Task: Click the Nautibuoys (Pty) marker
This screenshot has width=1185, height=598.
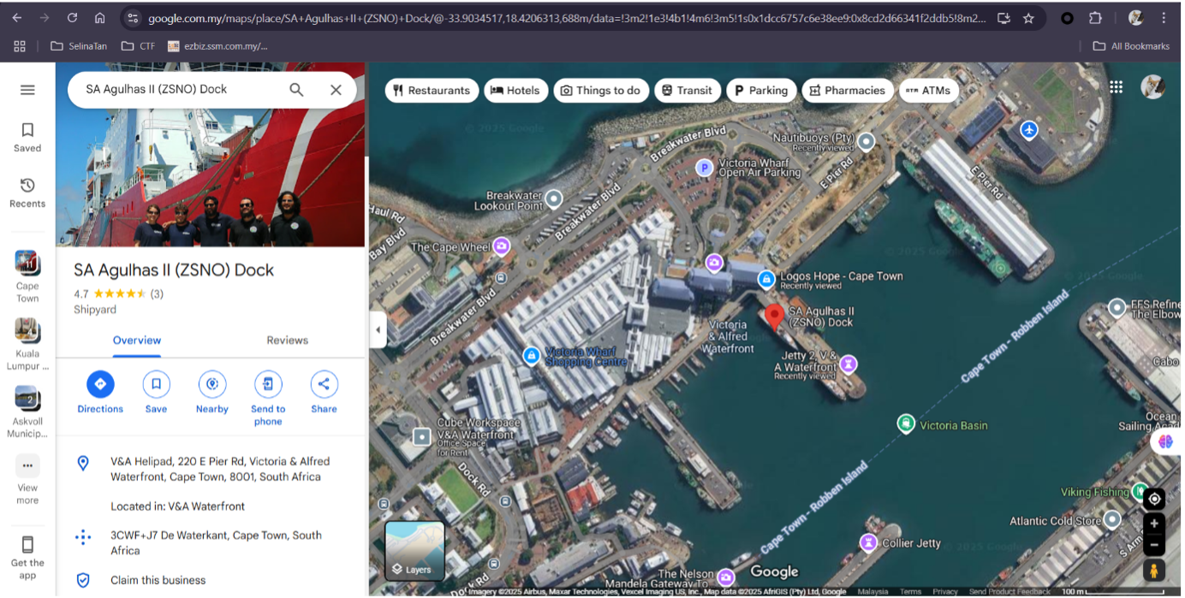Action: pos(866,141)
